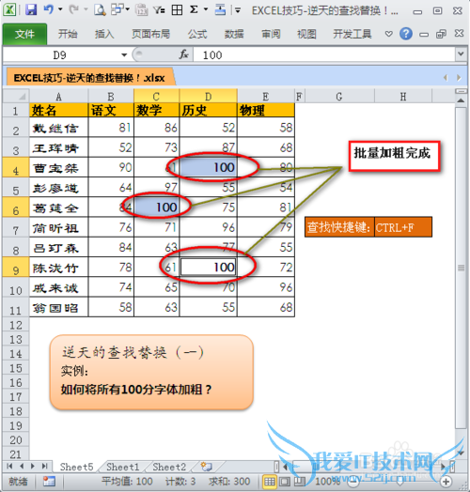Switch to the 视图 ribbon tab
Image resolution: width=470 pixels, height=492 pixels.
pyautogui.click(x=306, y=34)
